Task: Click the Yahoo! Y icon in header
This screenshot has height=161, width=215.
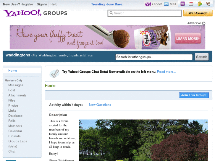Action: click(148, 4)
